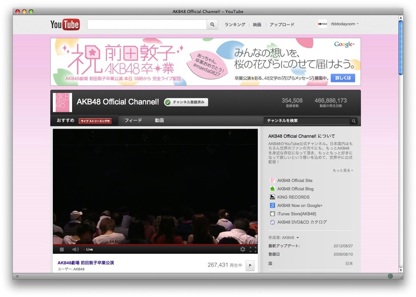Open the ランキング menu item

click(235, 24)
